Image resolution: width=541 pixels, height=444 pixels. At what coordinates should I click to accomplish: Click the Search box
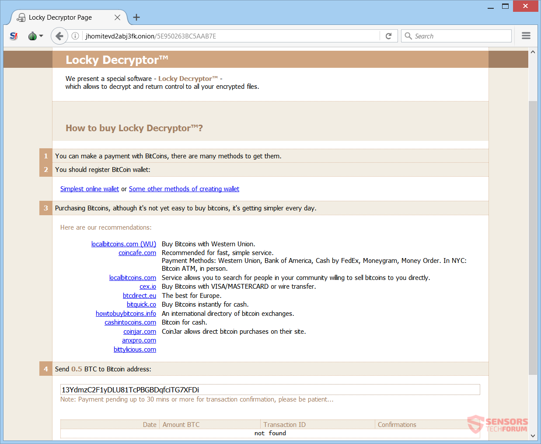click(x=456, y=36)
